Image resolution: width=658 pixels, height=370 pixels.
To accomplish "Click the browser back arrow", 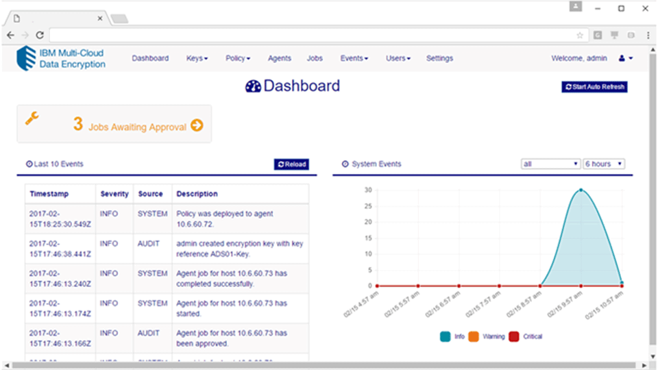I will (x=10, y=35).
